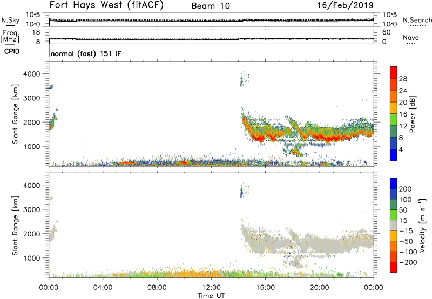Click the frequency trace line plot

point(211,39)
